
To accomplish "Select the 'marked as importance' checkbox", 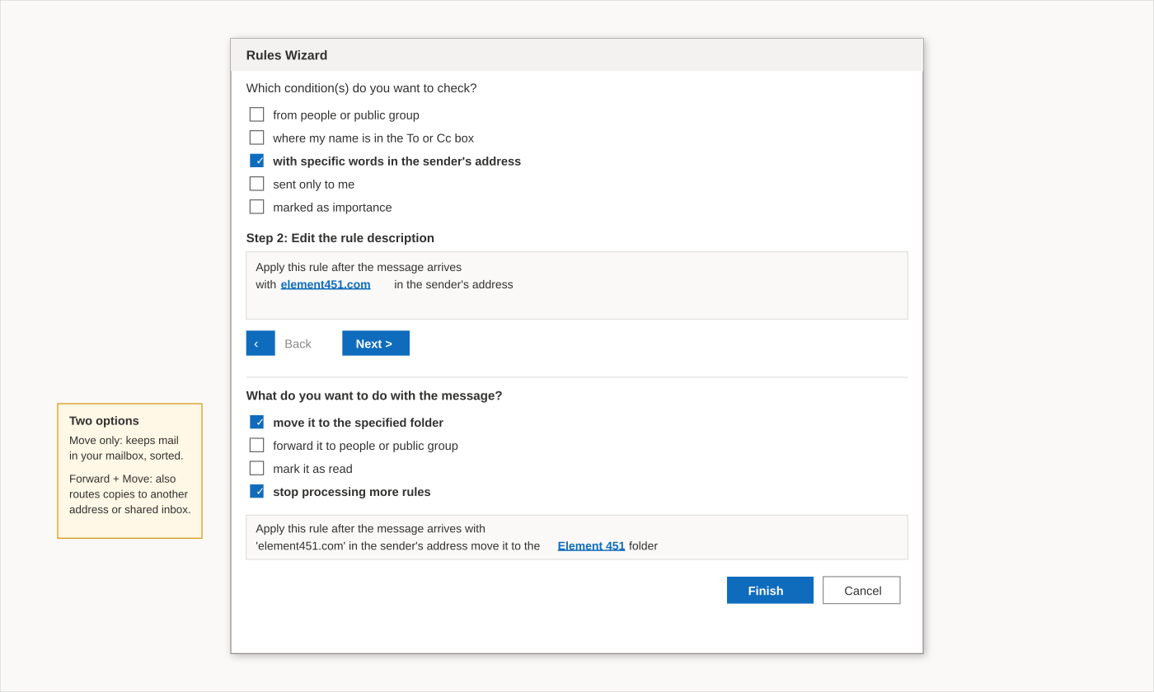I will (x=257, y=207).
